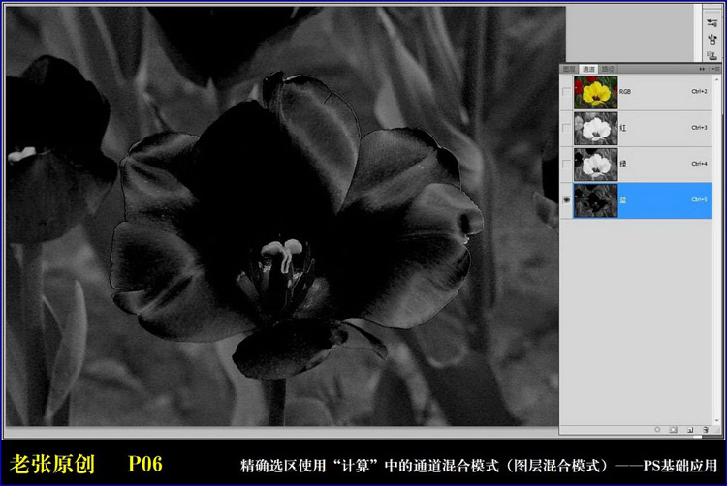Show the red (红) channel visibility box
Viewport: 727px width, 486px height.
click(566, 128)
